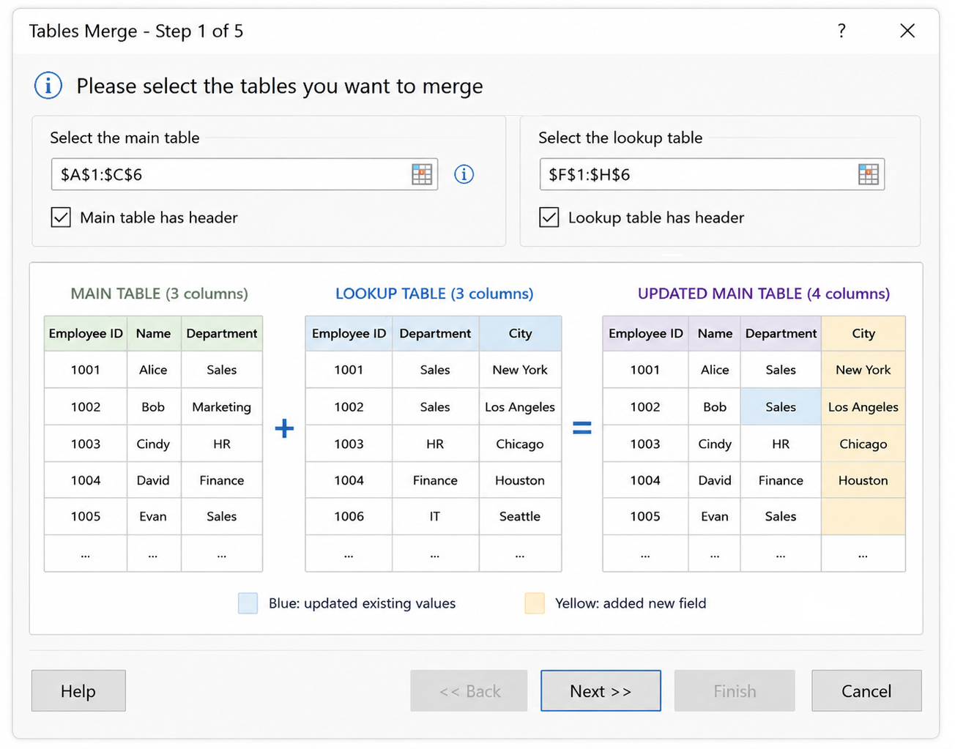
Task: Click the Evan cell in updated main table
Action: [715, 516]
